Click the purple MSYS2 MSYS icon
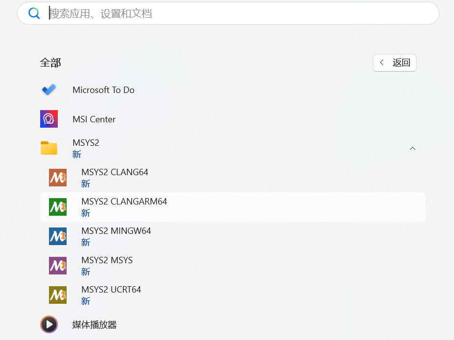Image resolution: width=454 pixels, height=340 pixels. 58,266
